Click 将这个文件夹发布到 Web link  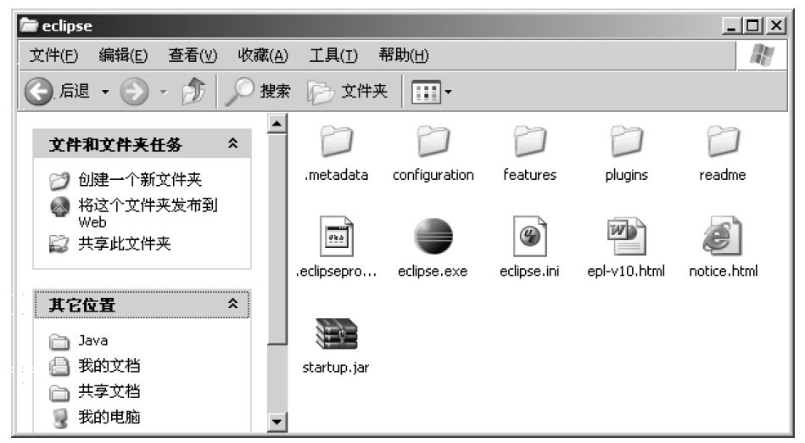tap(148, 213)
